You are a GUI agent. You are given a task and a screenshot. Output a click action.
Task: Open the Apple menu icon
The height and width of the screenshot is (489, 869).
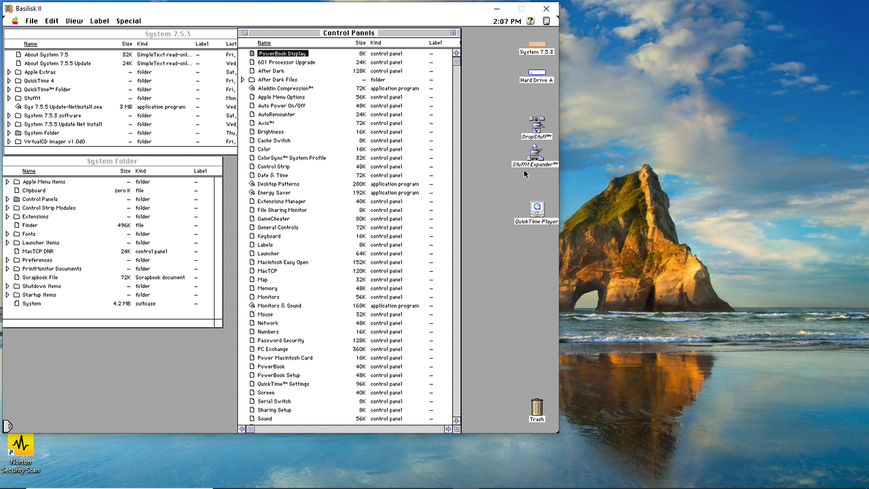tap(15, 21)
